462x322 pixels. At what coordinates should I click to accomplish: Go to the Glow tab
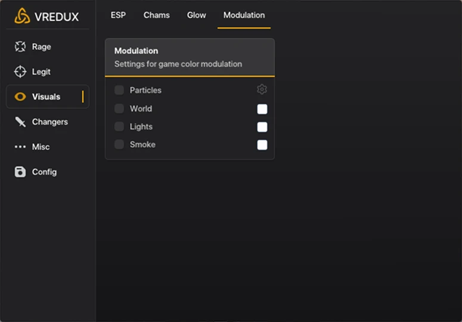[196, 15]
